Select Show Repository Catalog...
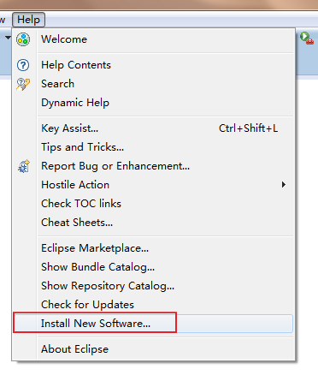The height and width of the screenshot is (381, 318). click(153, 286)
